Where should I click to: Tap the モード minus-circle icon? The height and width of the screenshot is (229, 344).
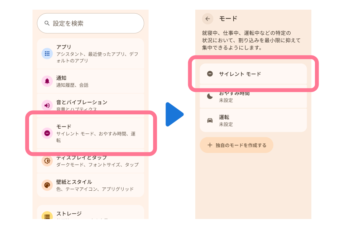[47, 133]
